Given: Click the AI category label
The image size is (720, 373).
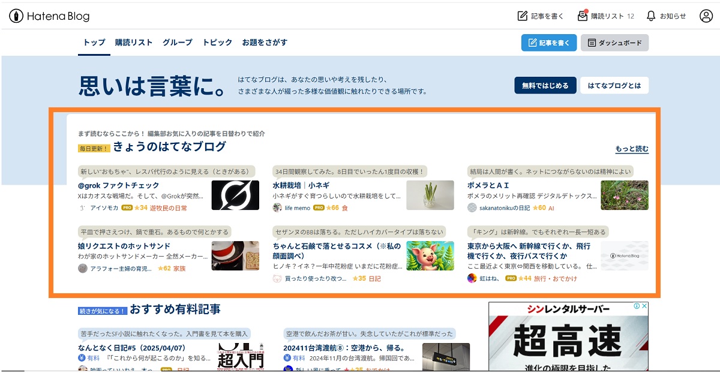Looking at the screenshot, I should [x=551, y=208].
